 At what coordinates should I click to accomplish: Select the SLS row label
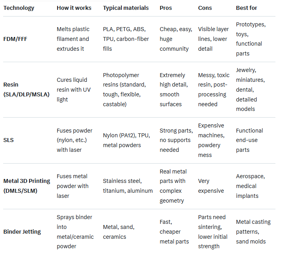9,140
